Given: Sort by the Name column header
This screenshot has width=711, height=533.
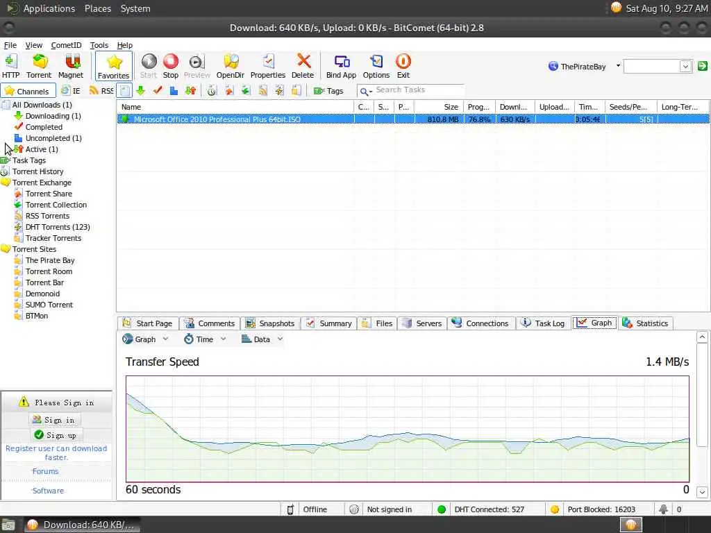Looking at the screenshot, I should 235,107.
